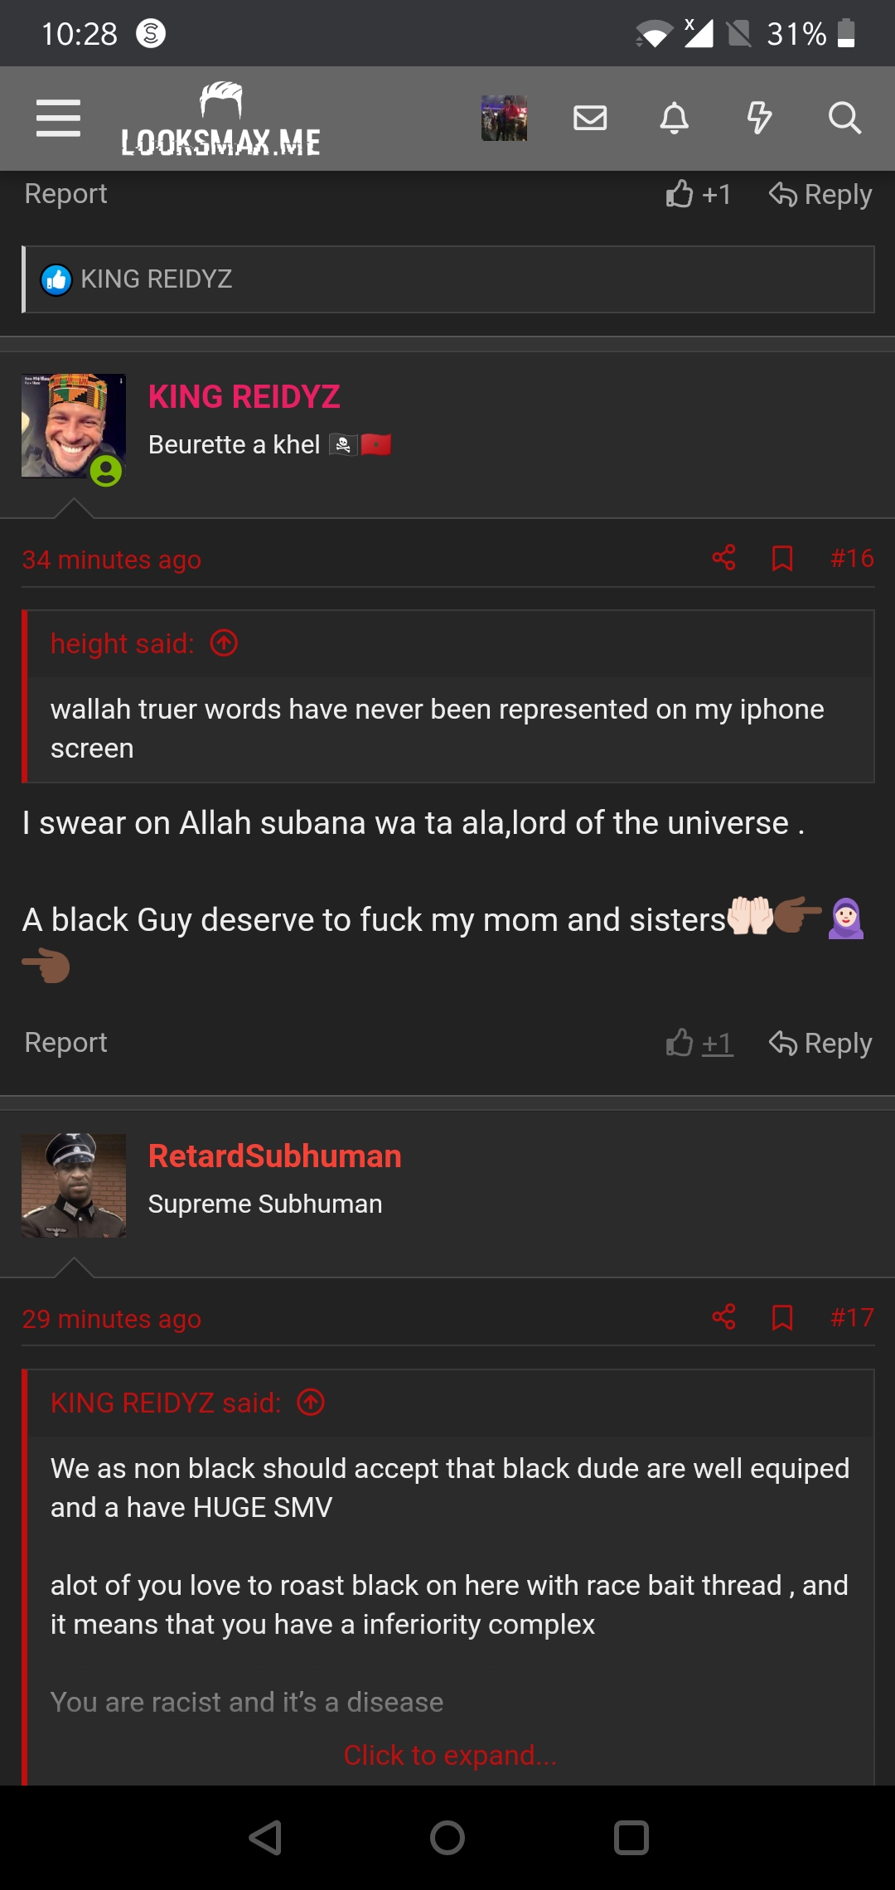
Task: Click the lightning bolt alerts icon
Action: pyautogui.click(x=759, y=119)
